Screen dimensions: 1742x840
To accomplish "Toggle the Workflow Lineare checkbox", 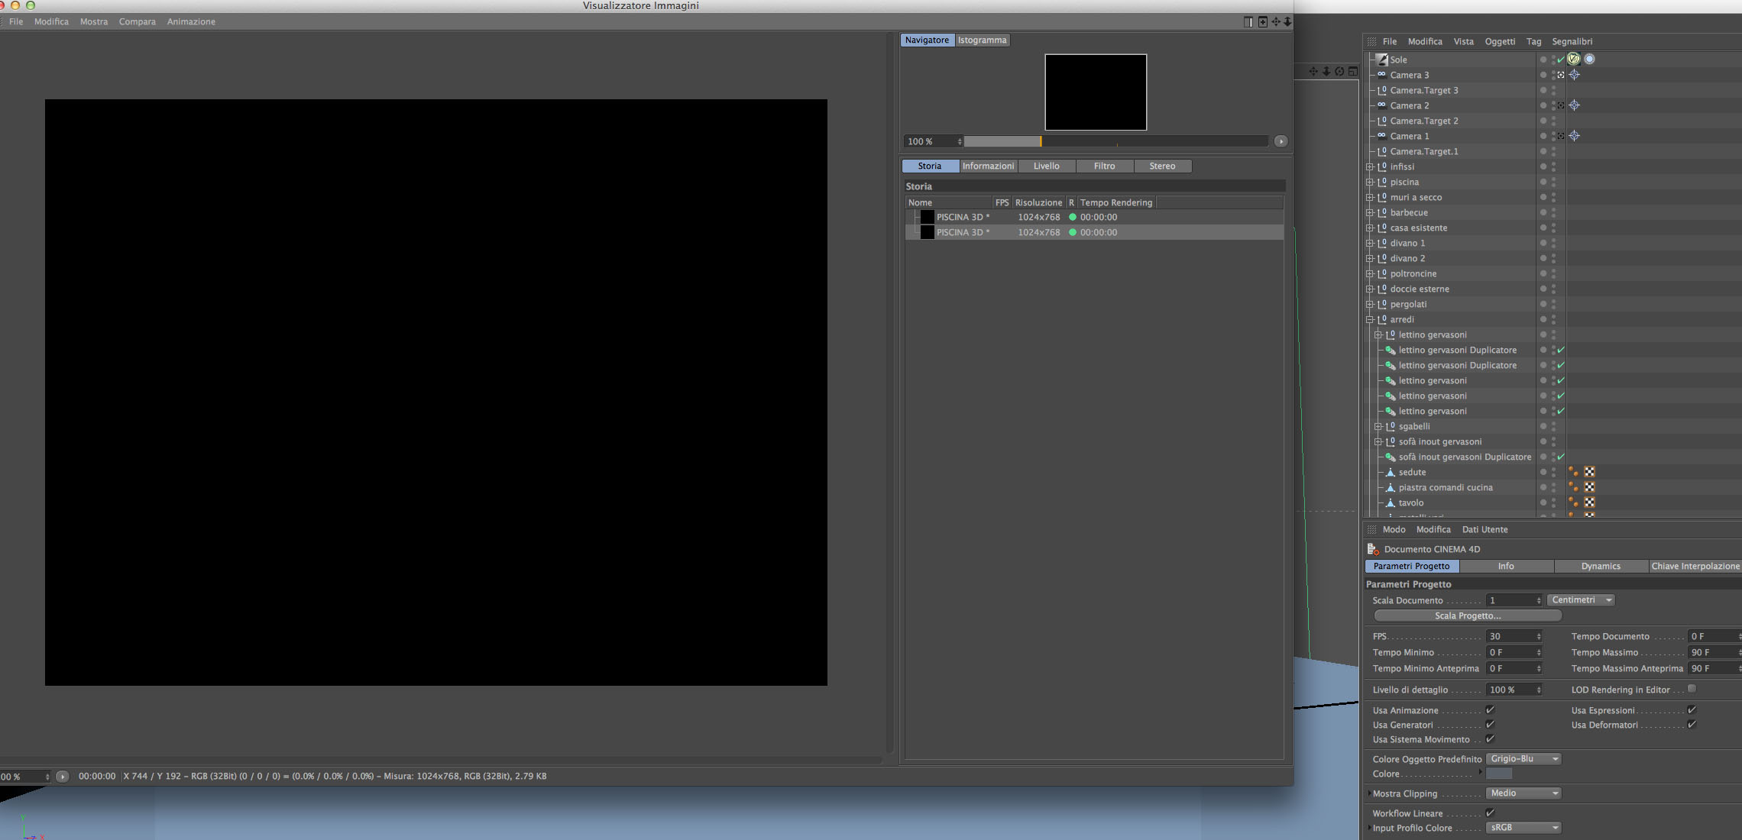I will pos(1490,813).
